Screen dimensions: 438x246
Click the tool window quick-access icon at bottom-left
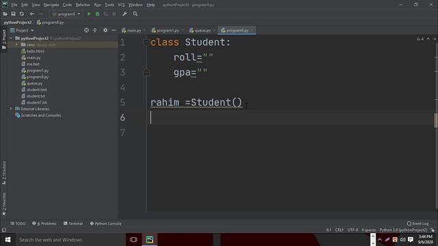click(x=4, y=230)
